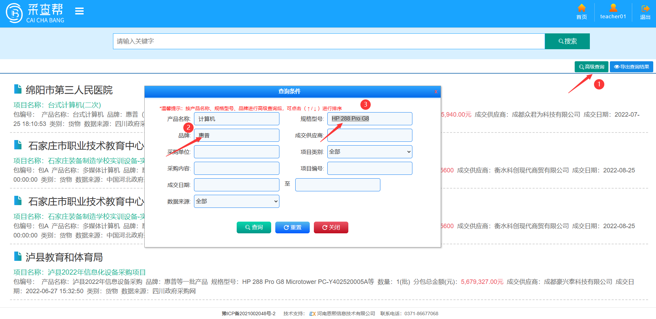Open the 数据来源 dropdown

(236, 201)
